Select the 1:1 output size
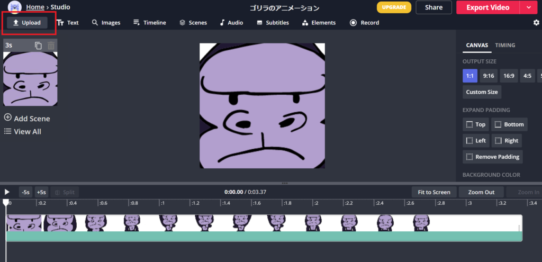Viewport: 542px width, 262px height. click(x=470, y=76)
